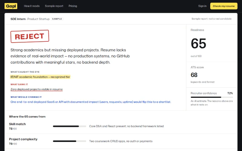Click the SAMPLE badge
Screen dimensions: 242x151
57,19
